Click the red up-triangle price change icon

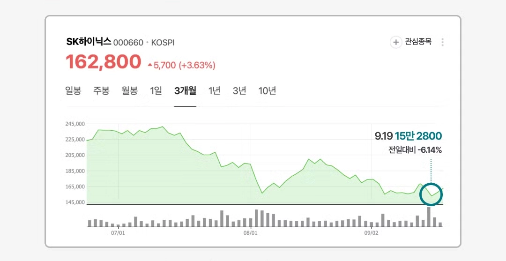150,65
